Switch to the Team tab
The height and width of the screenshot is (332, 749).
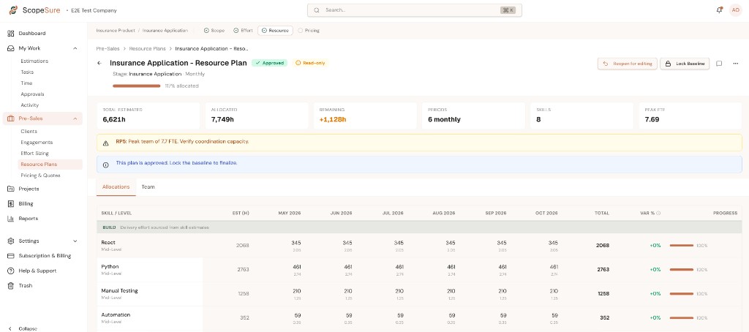click(148, 186)
